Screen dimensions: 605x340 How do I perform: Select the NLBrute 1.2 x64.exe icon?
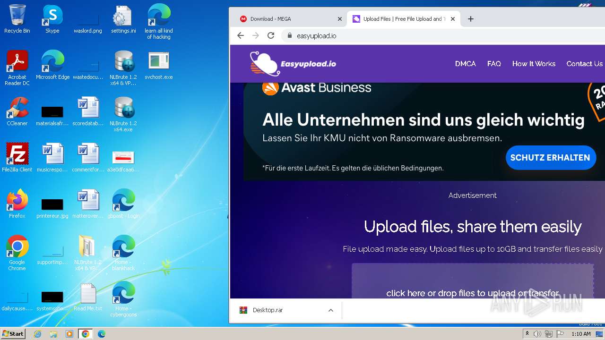[x=123, y=114]
